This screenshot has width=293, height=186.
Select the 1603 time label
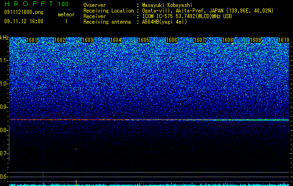pyautogui.click(x=88, y=40)
